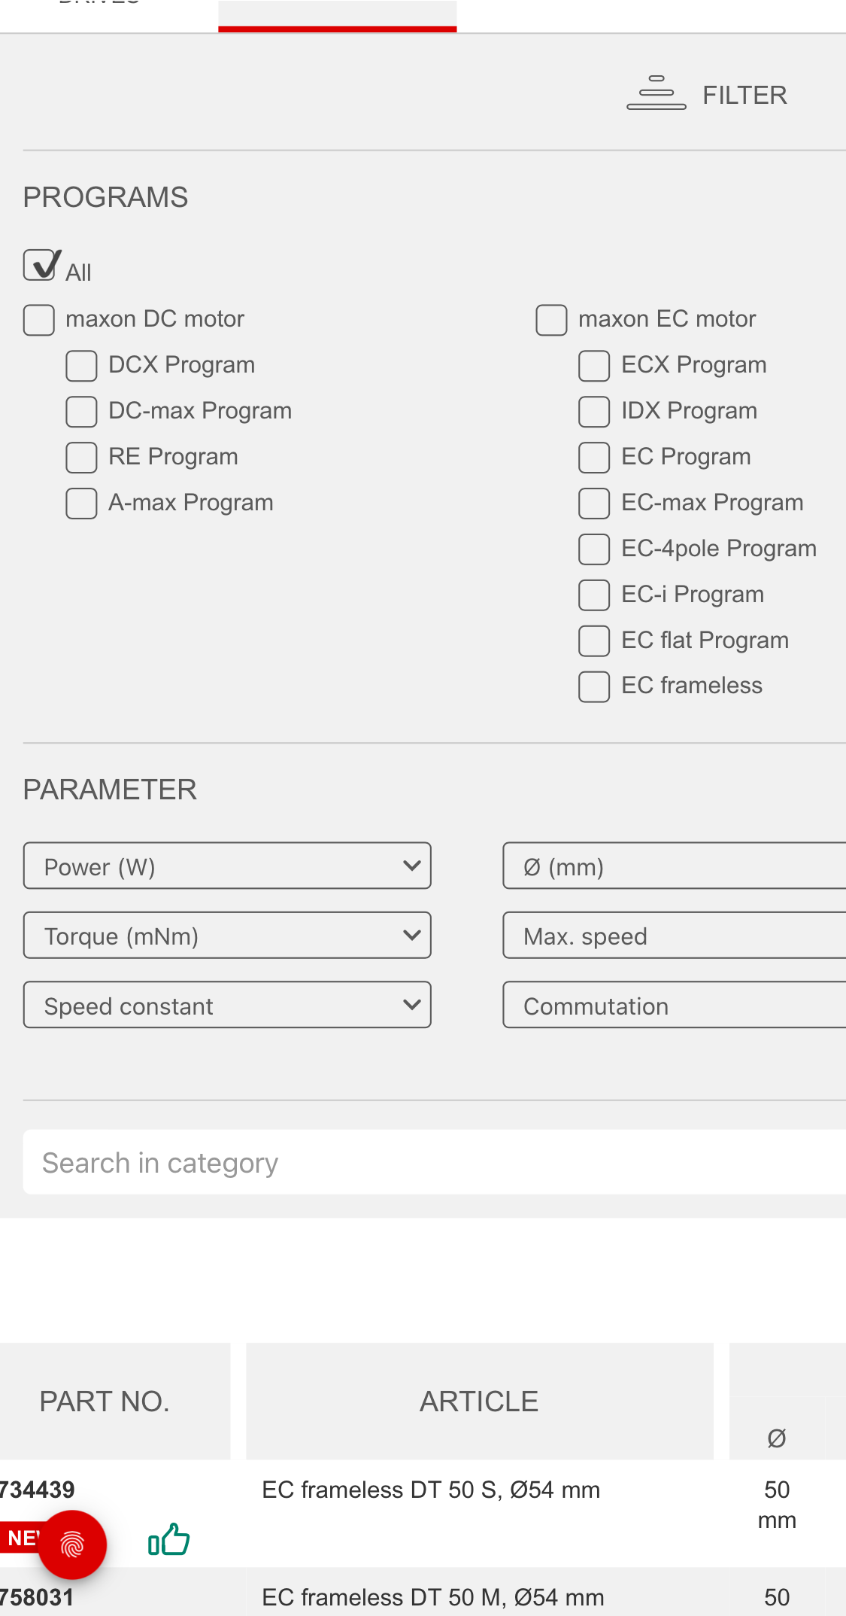The width and height of the screenshot is (846, 1616).
Task: Expand the Torque (mNm) dropdown
Action: tap(226, 936)
